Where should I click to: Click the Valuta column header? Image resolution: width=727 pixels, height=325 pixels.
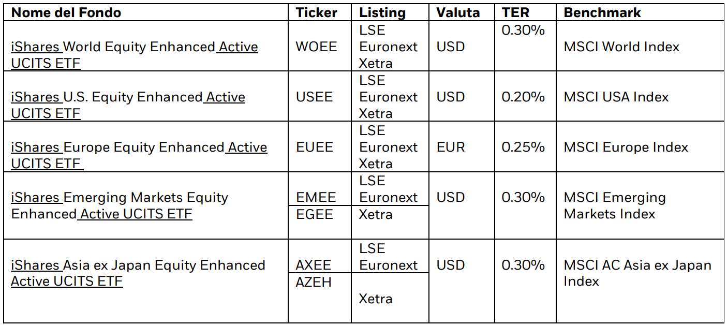pos(458,12)
